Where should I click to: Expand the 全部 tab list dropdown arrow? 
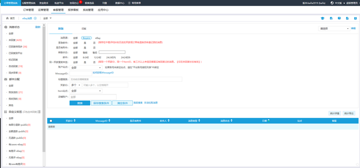(x=51, y=18)
